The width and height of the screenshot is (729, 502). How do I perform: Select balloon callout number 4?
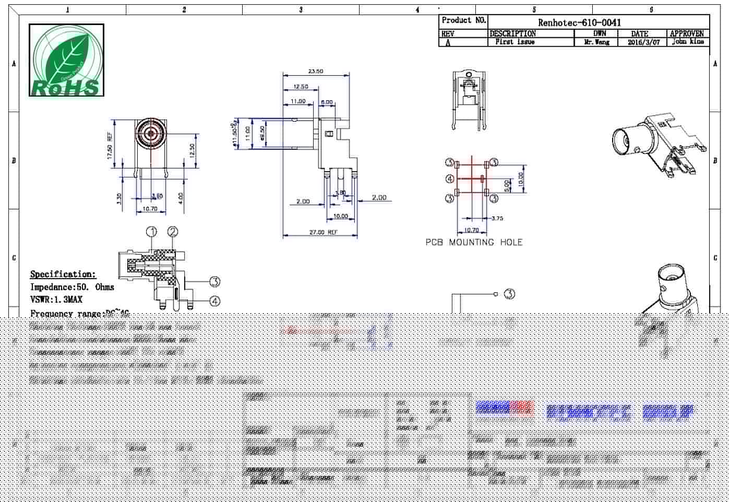click(214, 301)
